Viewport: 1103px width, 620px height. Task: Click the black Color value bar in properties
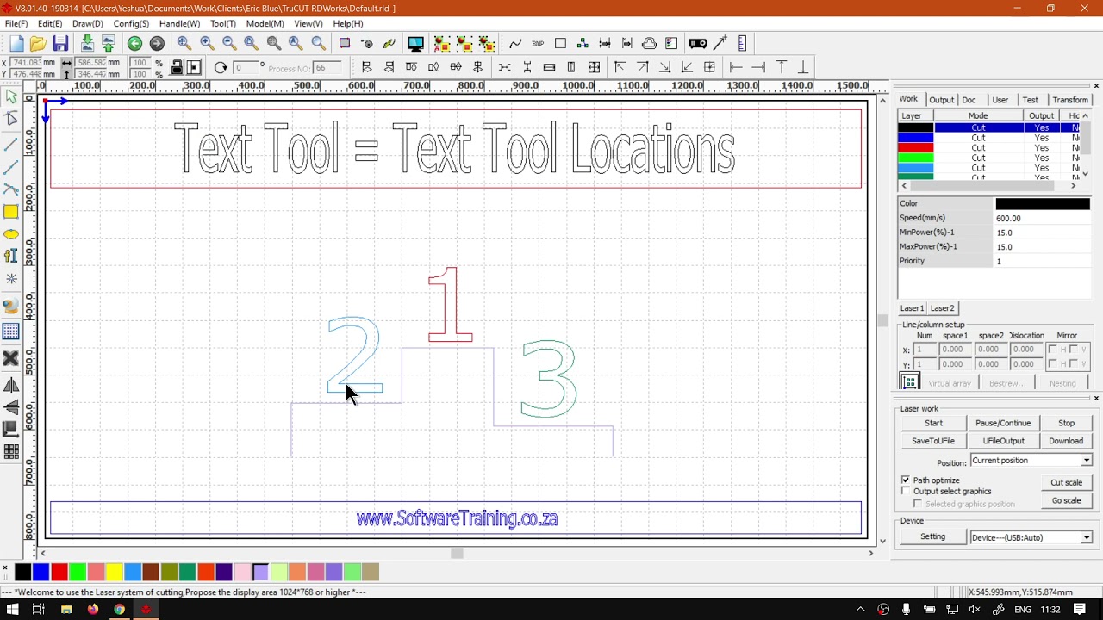click(1043, 204)
